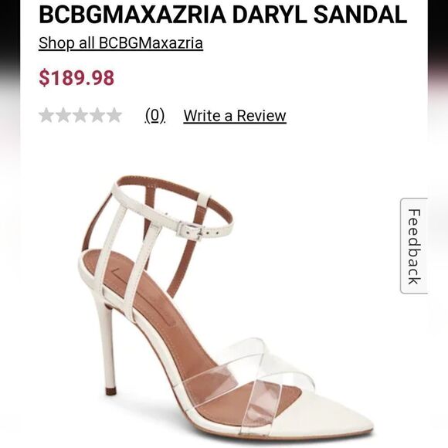Open the (0) review count link

pyautogui.click(x=155, y=116)
